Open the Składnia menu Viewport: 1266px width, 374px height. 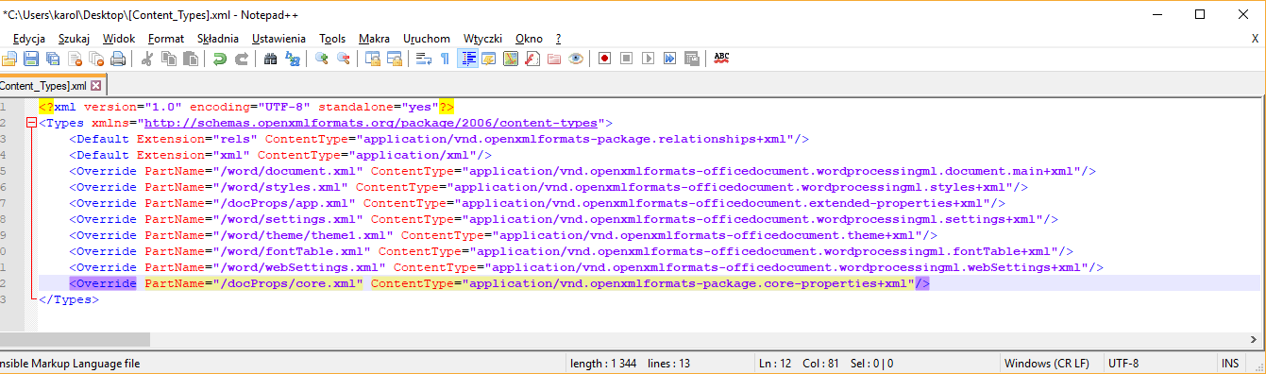[218, 39]
